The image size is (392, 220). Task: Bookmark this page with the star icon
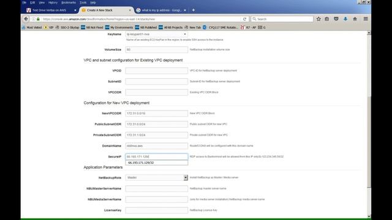318,19
